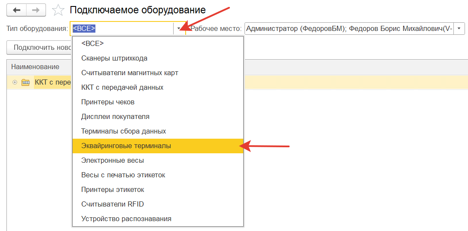The image size is (468, 231).
Task: Pick Принтеры чеков from the list
Action: click(x=158, y=102)
